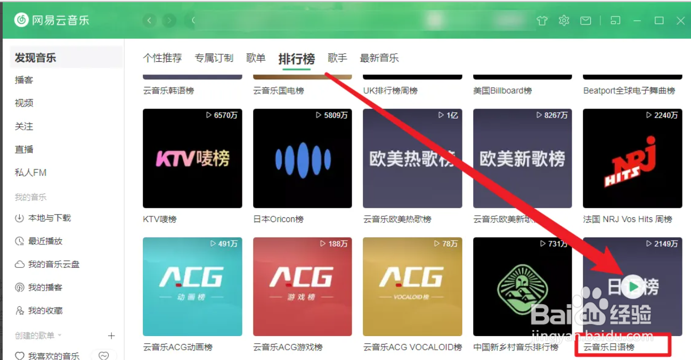The width and height of the screenshot is (691, 360).
Task: Open the 个性推荐 tab
Action: point(162,58)
